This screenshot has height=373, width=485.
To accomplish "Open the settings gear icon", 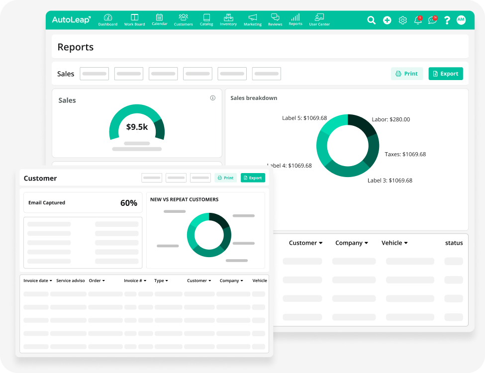I will (x=402, y=20).
